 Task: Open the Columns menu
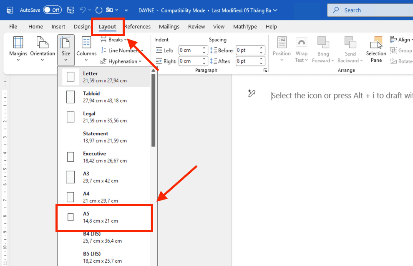pyautogui.click(x=86, y=50)
